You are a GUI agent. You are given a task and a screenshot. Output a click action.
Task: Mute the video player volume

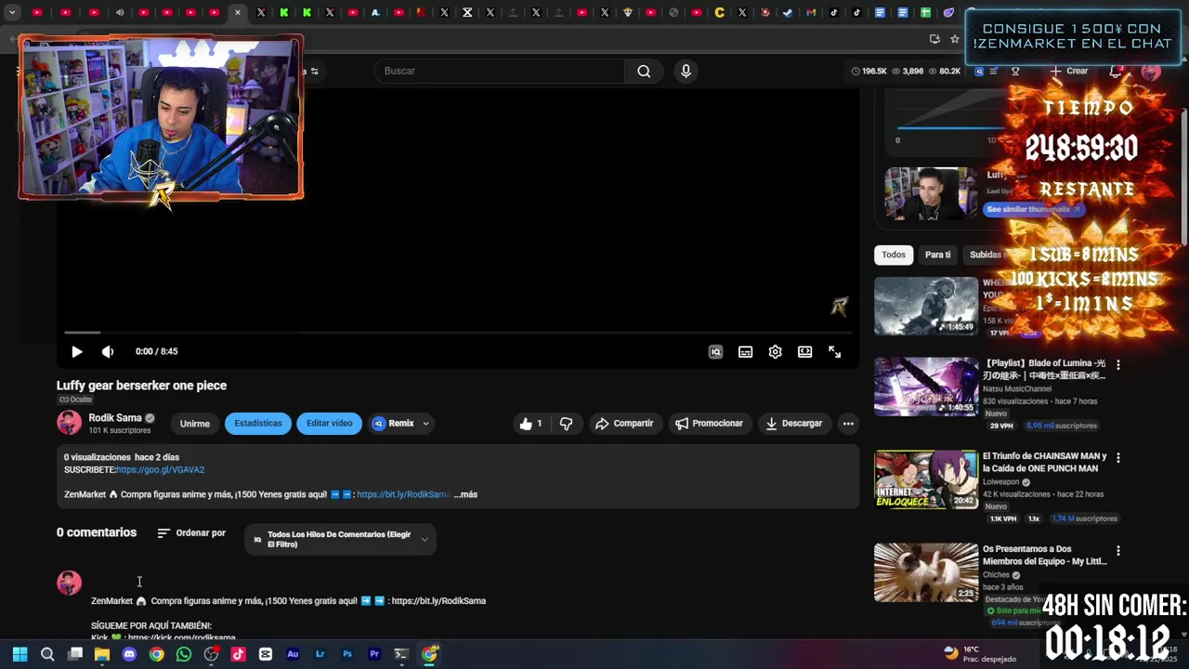tap(108, 351)
